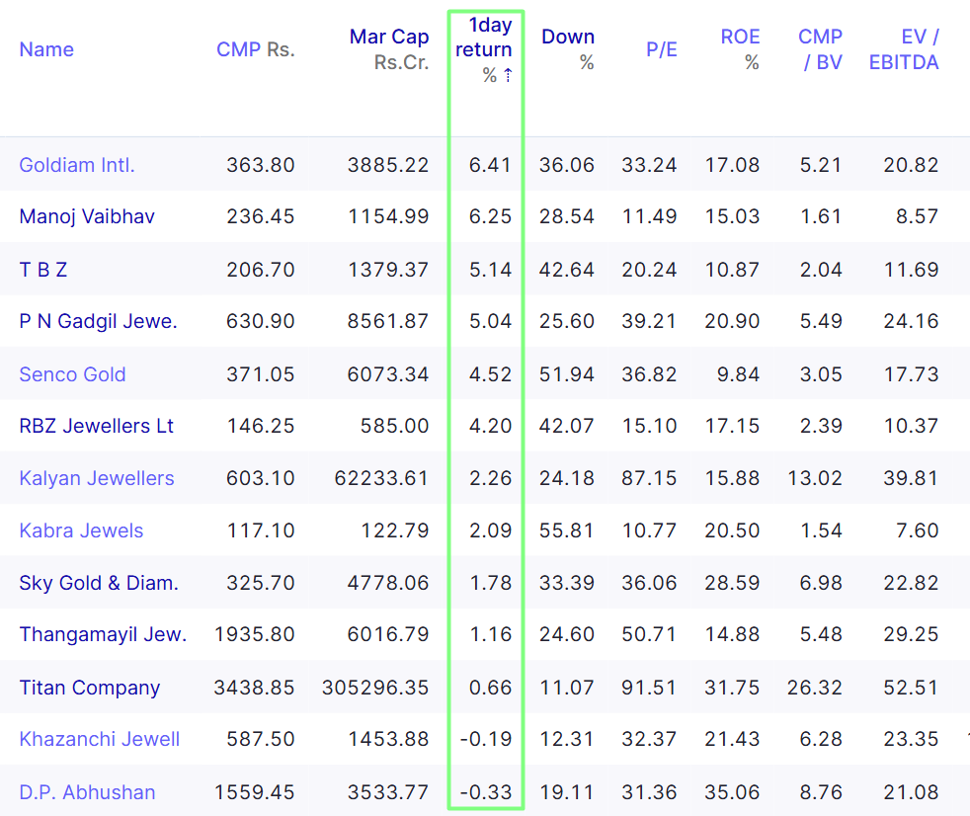Select Sky Gold ROE value 28.59
This screenshot has width=970, height=816.
pos(732,583)
